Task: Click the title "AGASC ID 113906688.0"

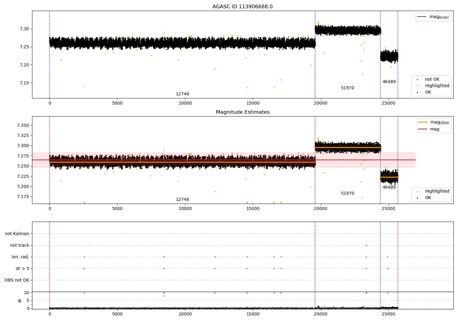Action: click(242, 7)
